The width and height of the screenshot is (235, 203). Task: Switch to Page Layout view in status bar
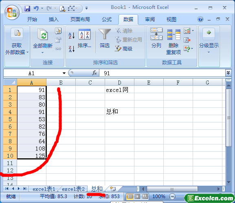[137, 196]
